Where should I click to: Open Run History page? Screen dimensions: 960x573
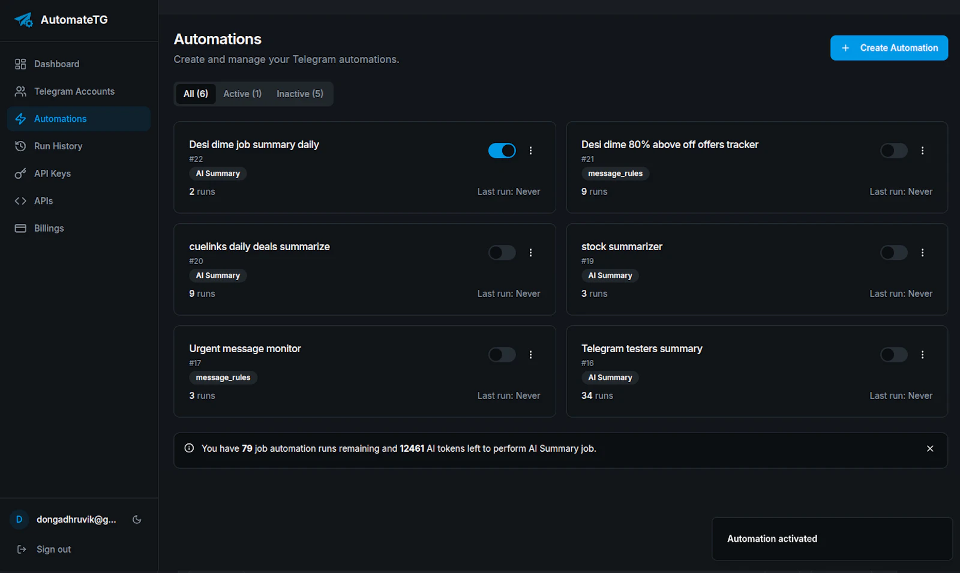click(x=79, y=146)
